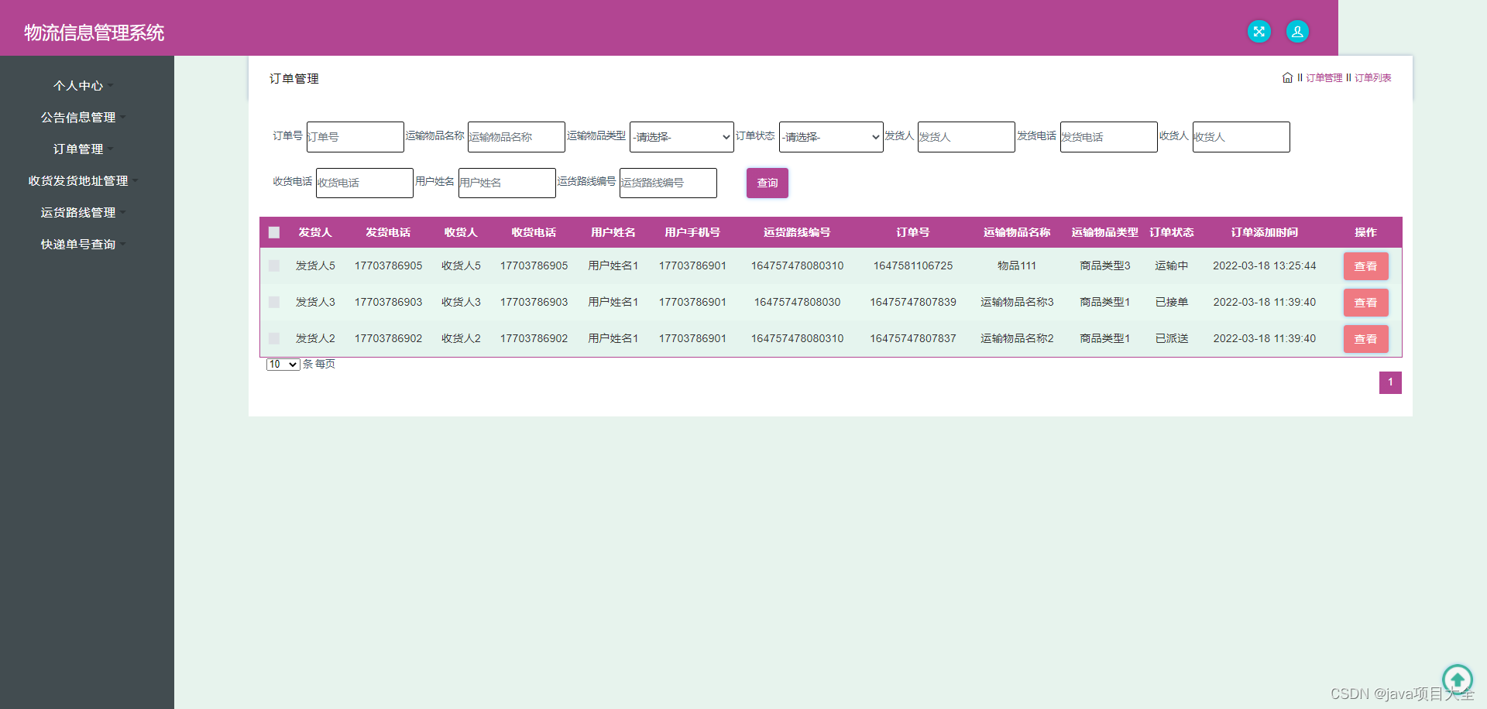Click the 运货路线编号 column header
Screen dimensions: 1487x709
click(797, 232)
